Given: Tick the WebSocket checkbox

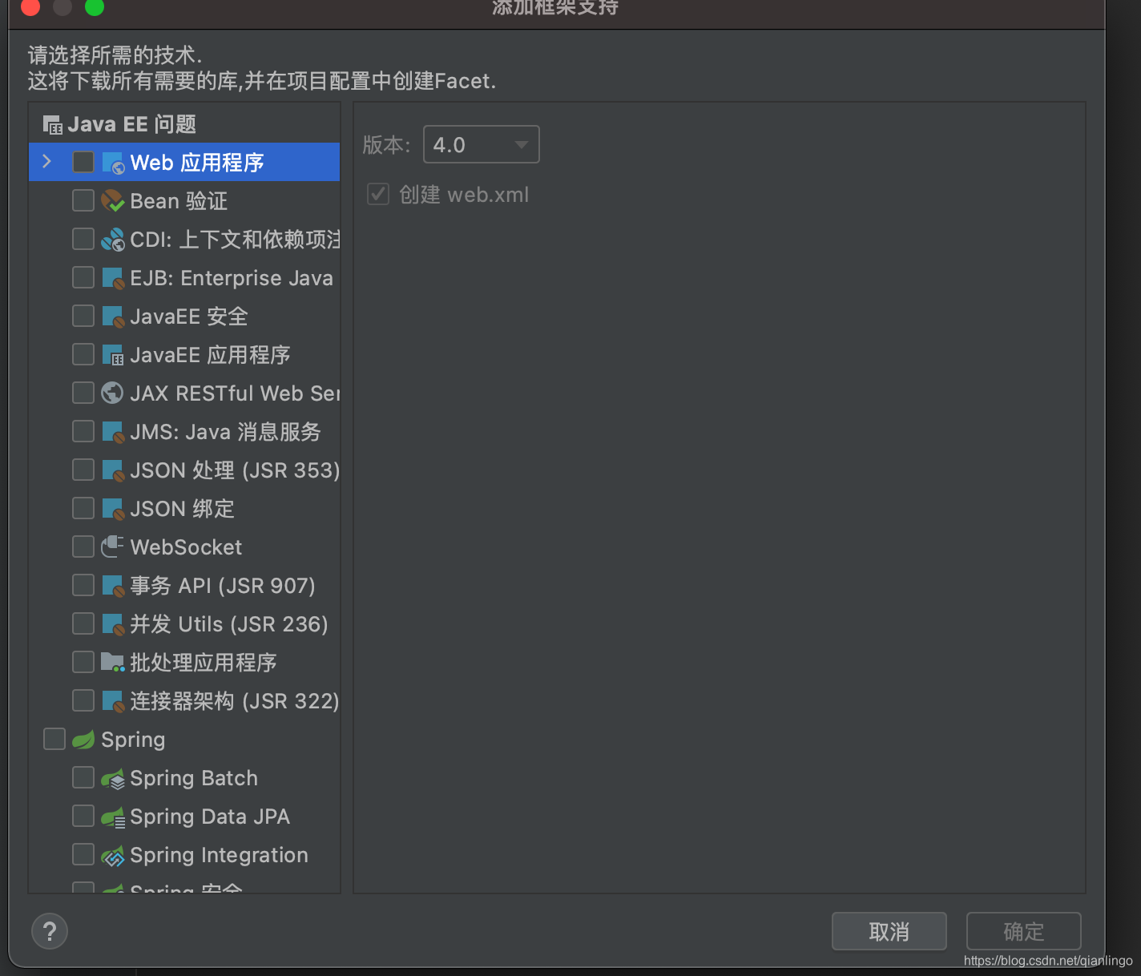Looking at the screenshot, I should (x=83, y=547).
